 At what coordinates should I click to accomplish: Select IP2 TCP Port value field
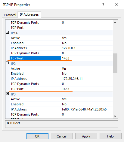87,89
